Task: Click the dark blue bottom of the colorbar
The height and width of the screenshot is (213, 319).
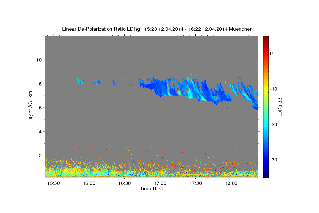Action: pyautogui.click(x=266, y=174)
